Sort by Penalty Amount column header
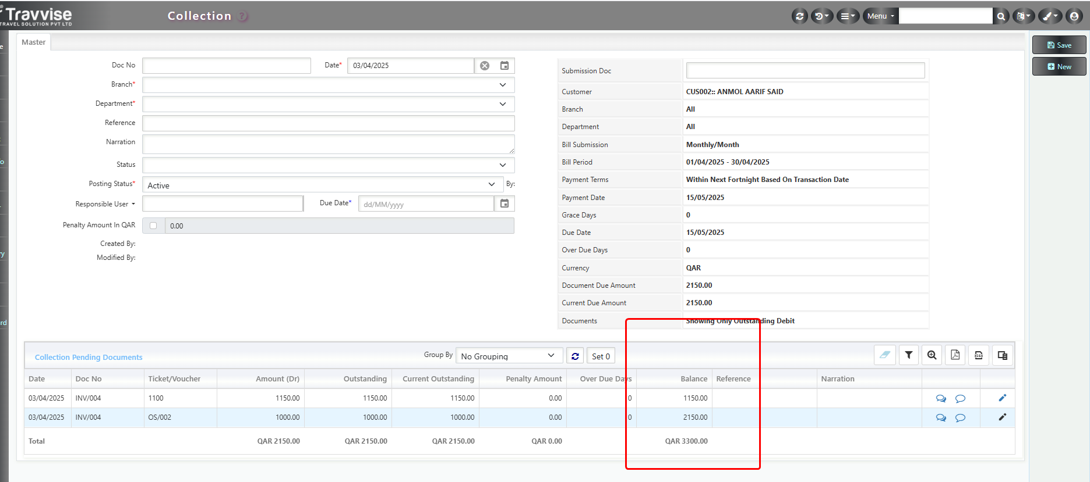 pos(534,379)
